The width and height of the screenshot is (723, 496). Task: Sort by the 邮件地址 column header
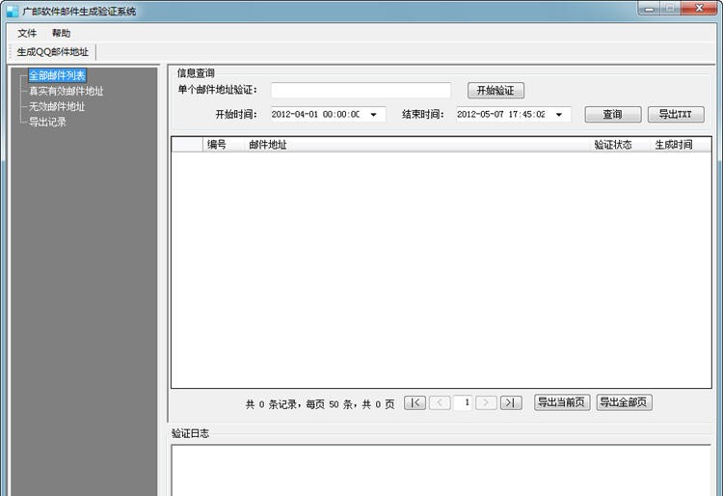click(416, 145)
